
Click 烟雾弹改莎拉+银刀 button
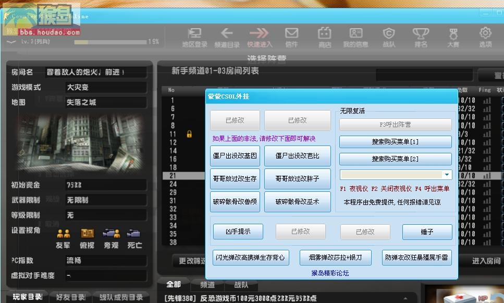tap(335, 258)
